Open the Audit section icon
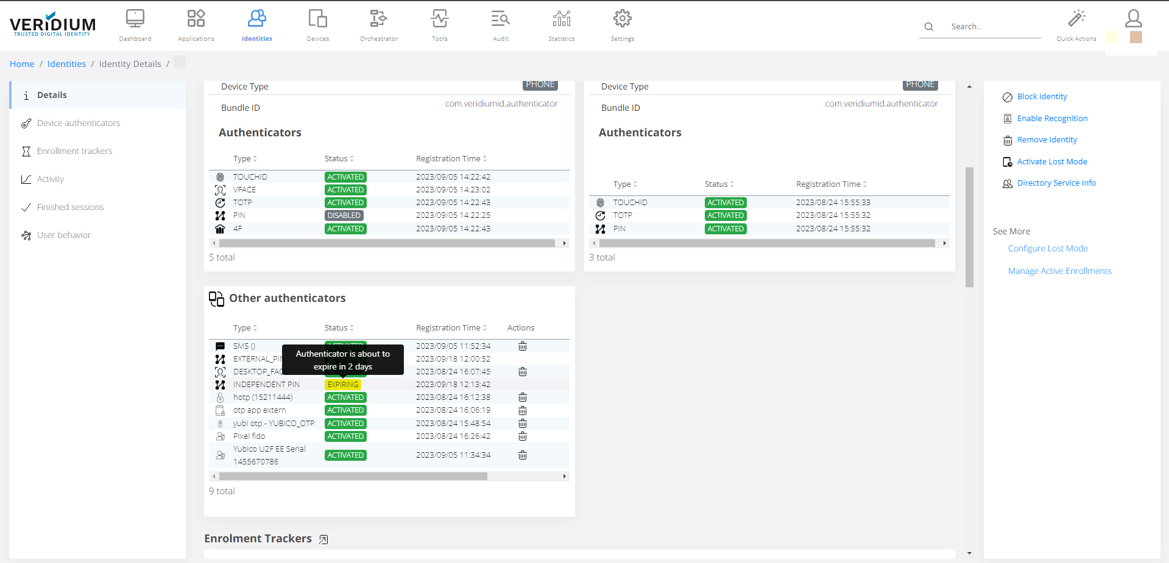 [x=500, y=19]
